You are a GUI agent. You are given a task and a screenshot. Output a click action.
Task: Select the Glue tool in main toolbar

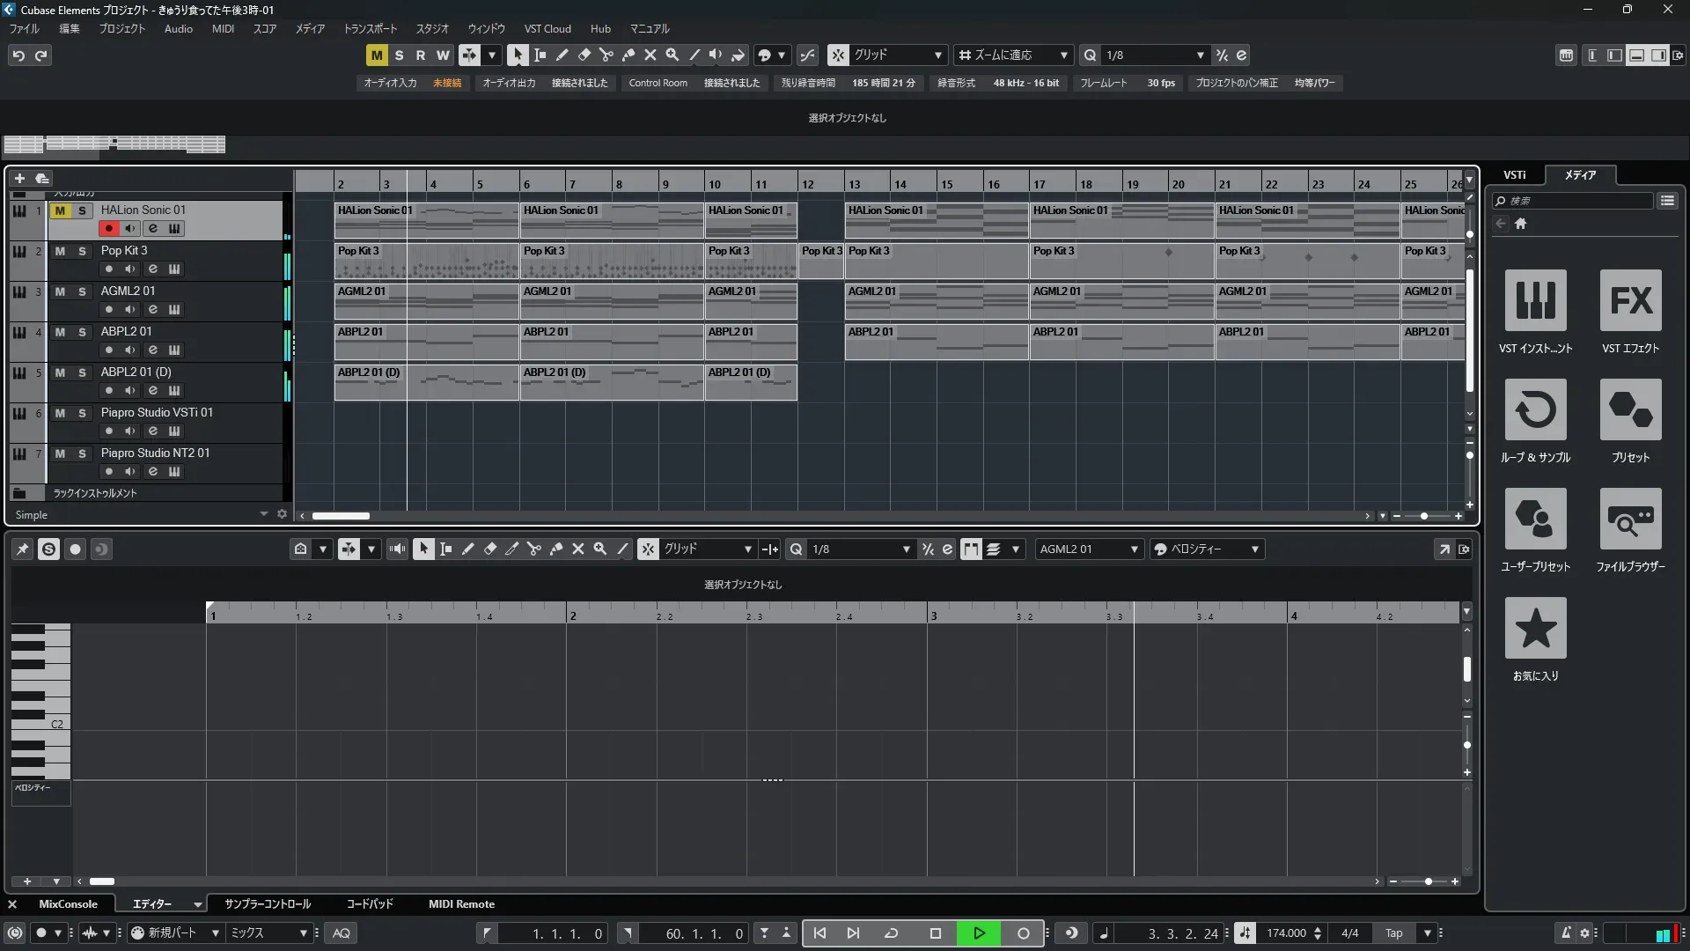click(x=628, y=55)
